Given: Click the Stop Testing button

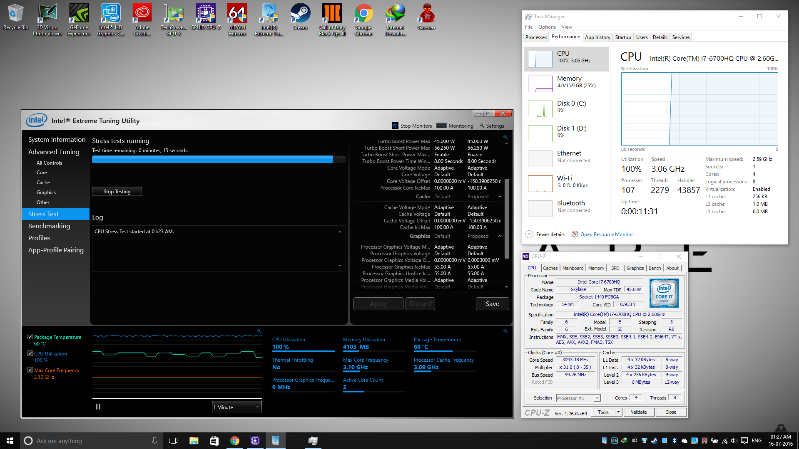Looking at the screenshot, I should coord(117,191).
